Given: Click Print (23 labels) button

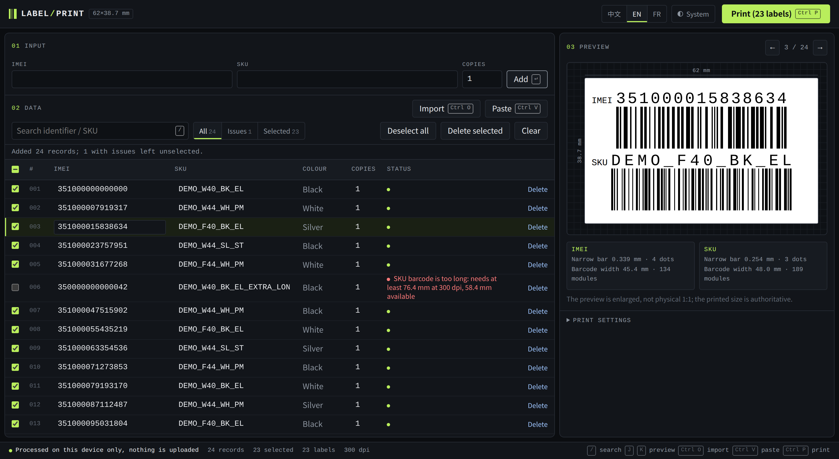Looking at the screenshot, I should 776,14.
